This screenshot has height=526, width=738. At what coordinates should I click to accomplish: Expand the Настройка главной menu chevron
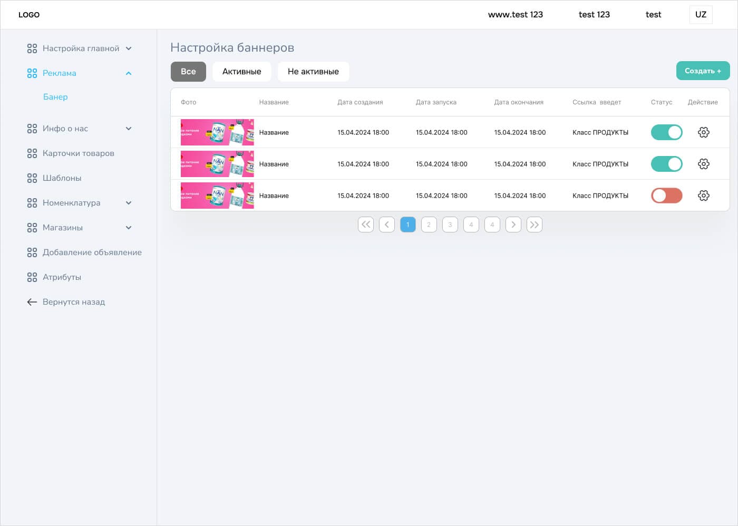[129, 48]
